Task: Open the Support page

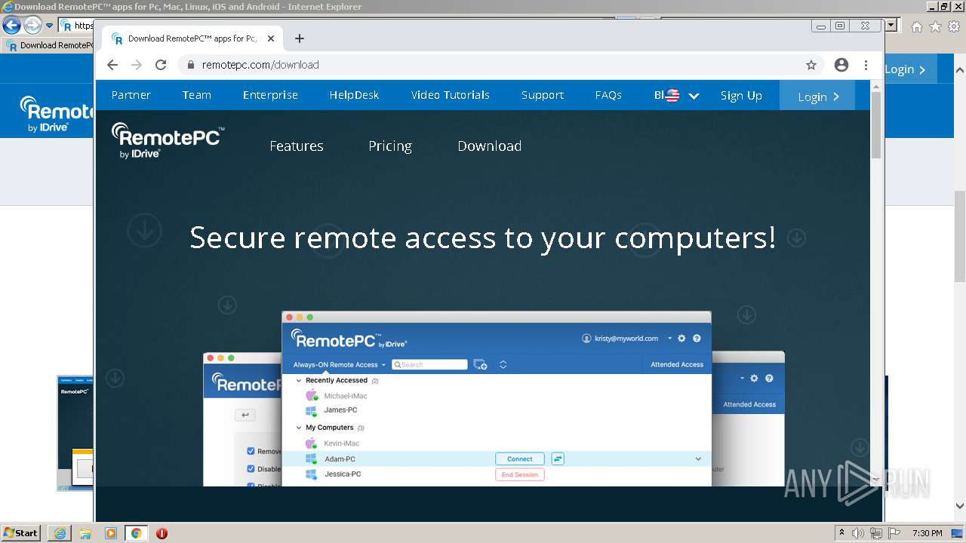Action: coord(543,95)
